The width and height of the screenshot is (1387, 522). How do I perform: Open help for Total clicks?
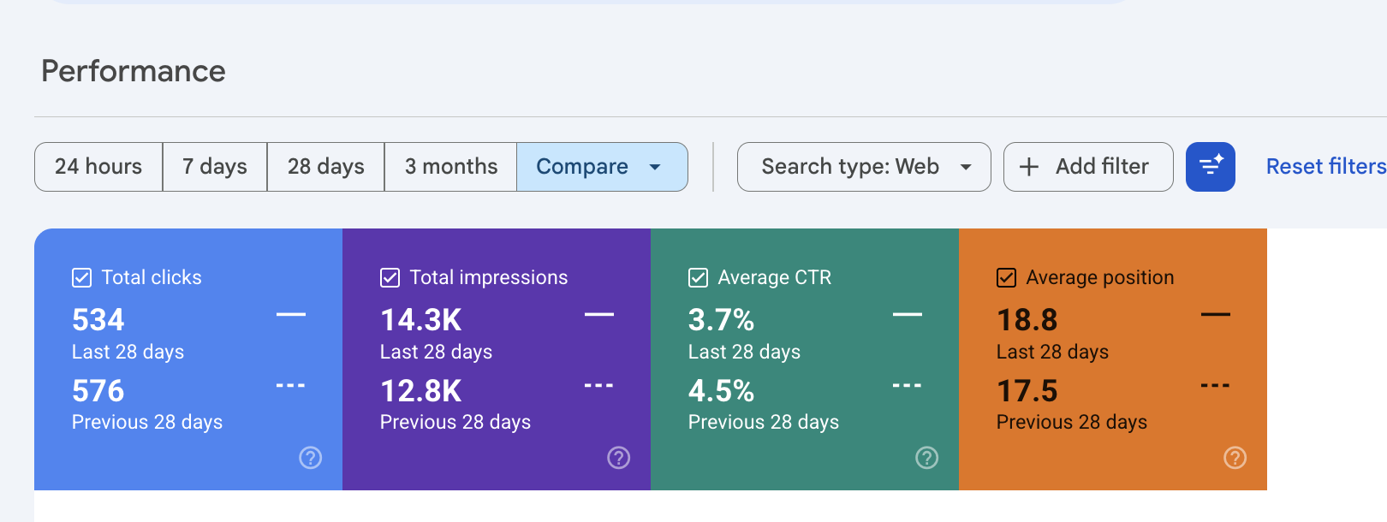coord(311,458)
